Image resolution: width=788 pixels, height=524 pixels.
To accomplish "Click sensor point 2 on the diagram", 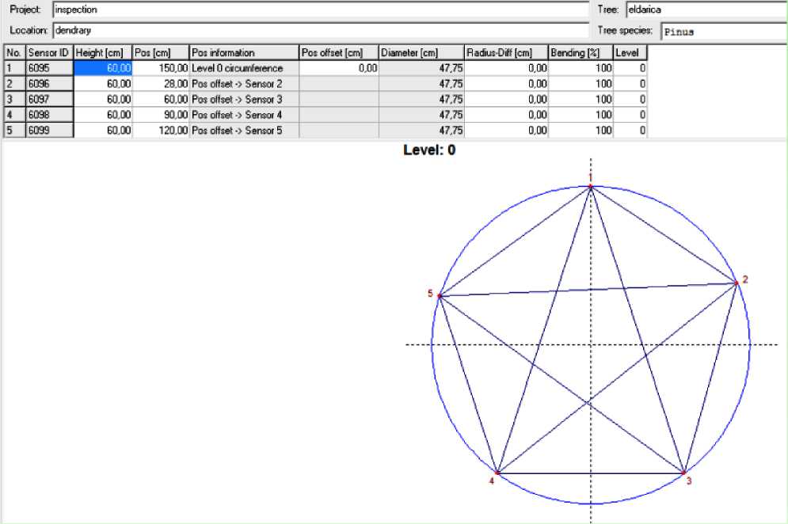I will [736, 283].
